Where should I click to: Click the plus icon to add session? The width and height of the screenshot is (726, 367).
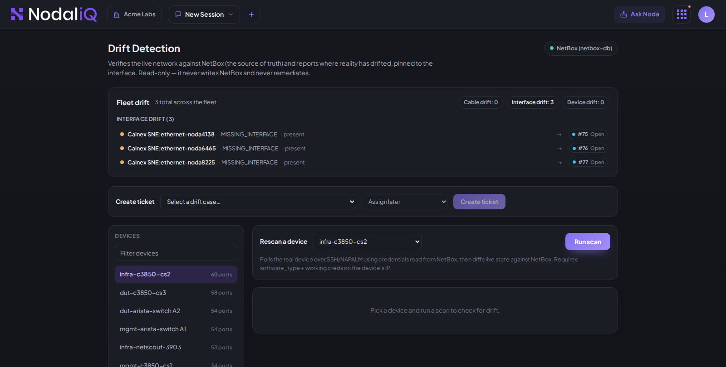coord(251,14)
